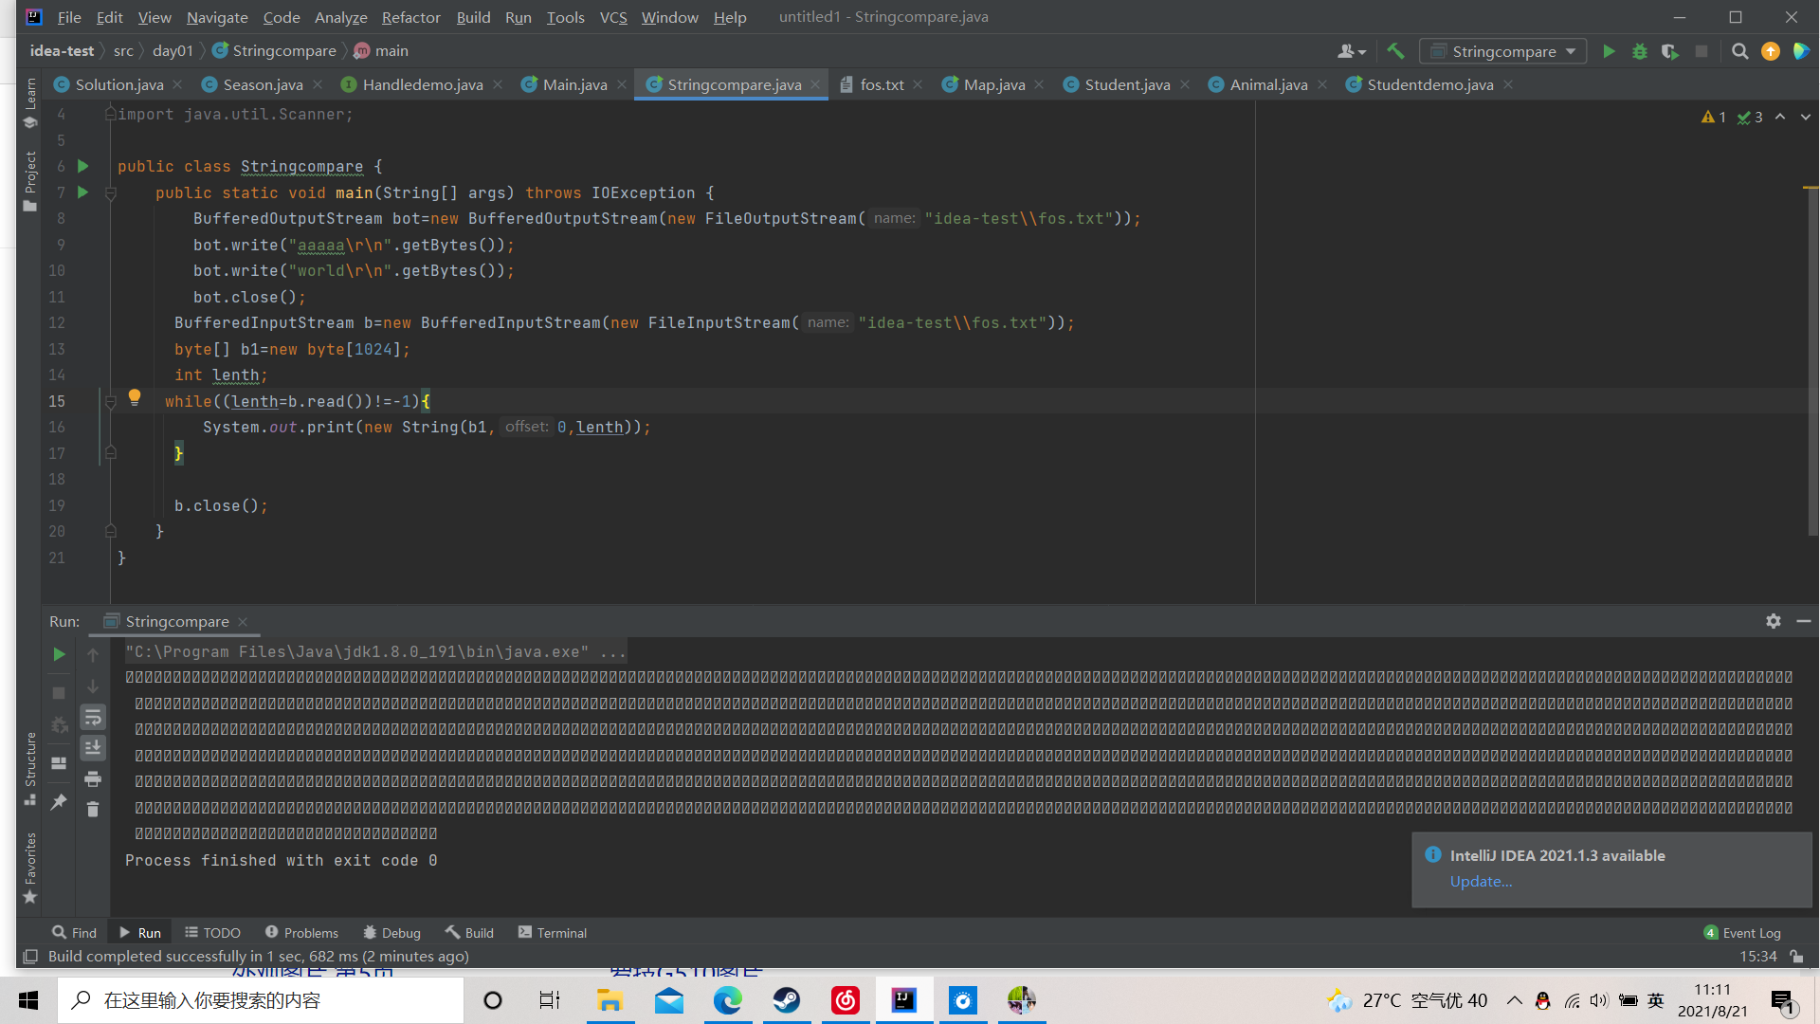The width and height of the screenshot is (1820, 1024).
Task: Clear console with the trash icon
Action: (x=93, y=810)
